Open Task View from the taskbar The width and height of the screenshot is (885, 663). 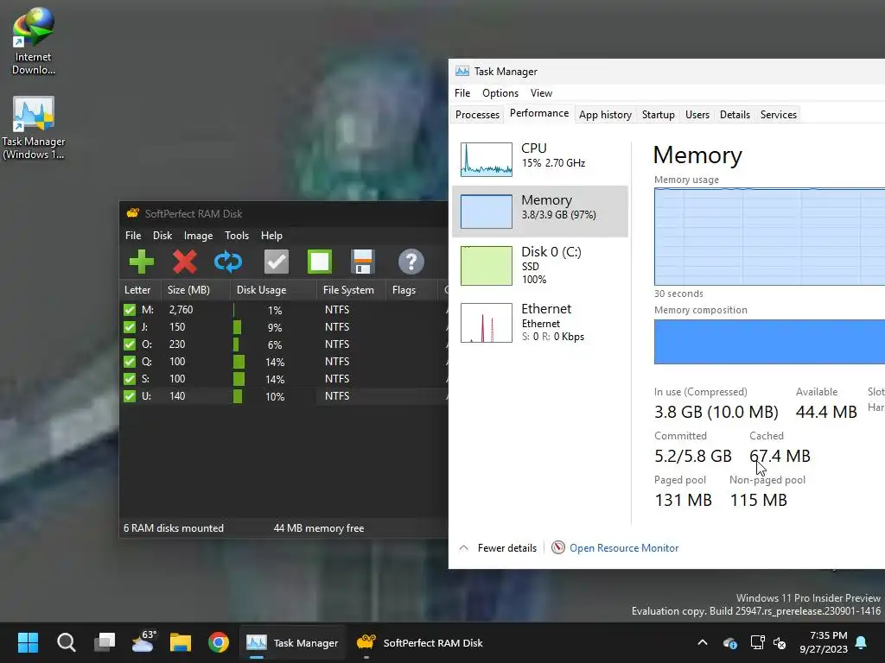(x=105, y=642)
